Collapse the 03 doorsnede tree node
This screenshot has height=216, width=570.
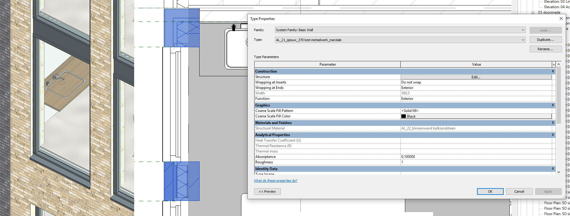533,12
